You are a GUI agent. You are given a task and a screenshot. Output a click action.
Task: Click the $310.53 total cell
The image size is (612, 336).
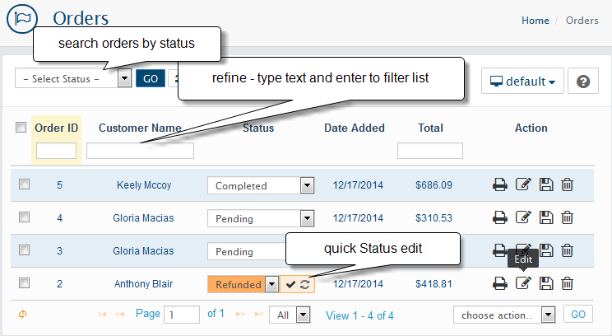point(433,217)
